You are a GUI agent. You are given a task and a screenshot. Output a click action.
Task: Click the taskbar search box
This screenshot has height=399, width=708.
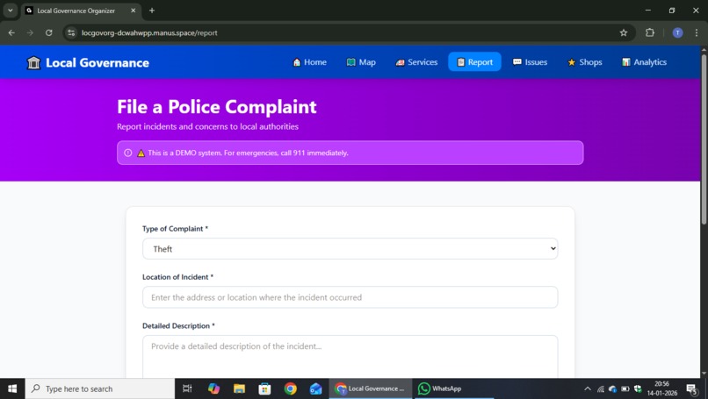tap(100, 388)
